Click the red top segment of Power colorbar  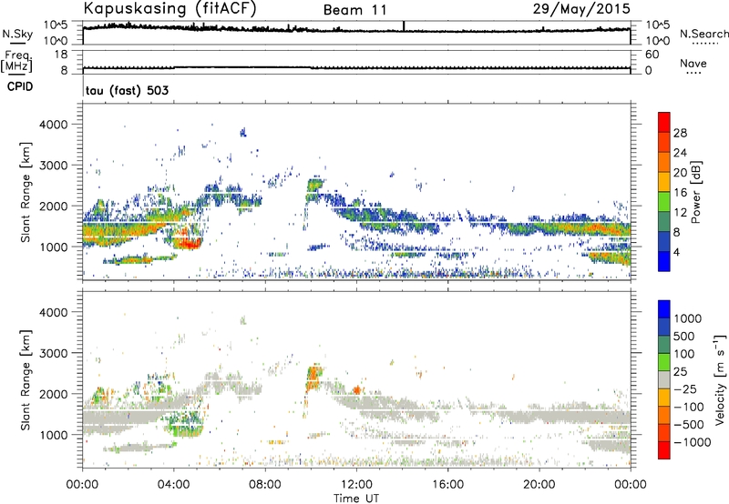pyautogui.click(x=664, y=122)
